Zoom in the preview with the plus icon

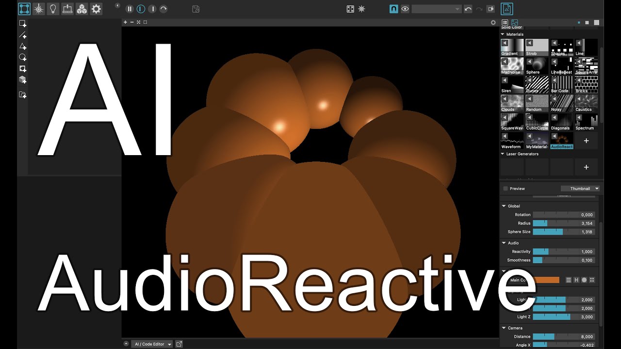coord(125,22)
